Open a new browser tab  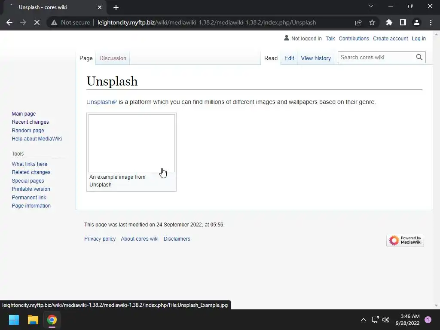(x=116, y=7)
